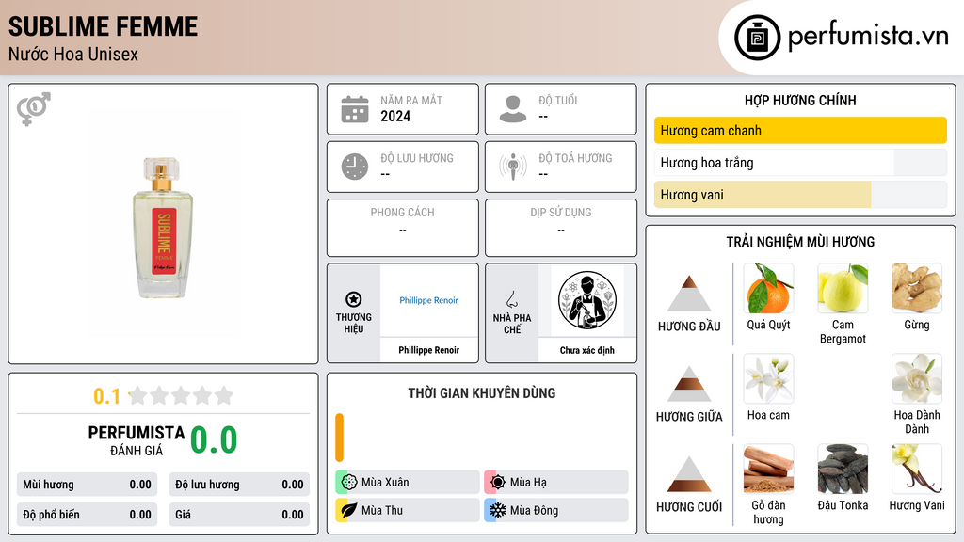Click the Mùa Xuân flower icon
This screenshot has height=542, width=964.
(x=349, y=483)
